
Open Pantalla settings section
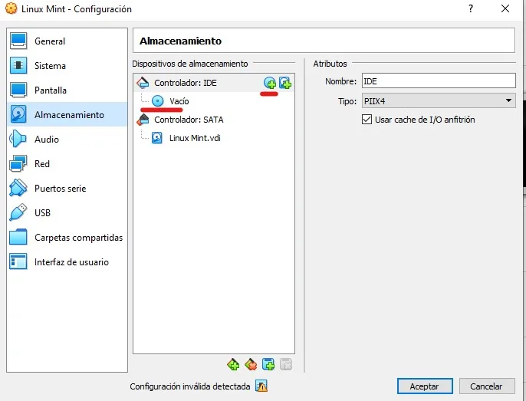coord(67,90)
